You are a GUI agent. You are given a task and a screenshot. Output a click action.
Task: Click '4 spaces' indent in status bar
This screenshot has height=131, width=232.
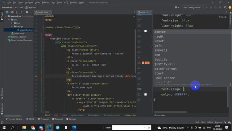[218, 122]
